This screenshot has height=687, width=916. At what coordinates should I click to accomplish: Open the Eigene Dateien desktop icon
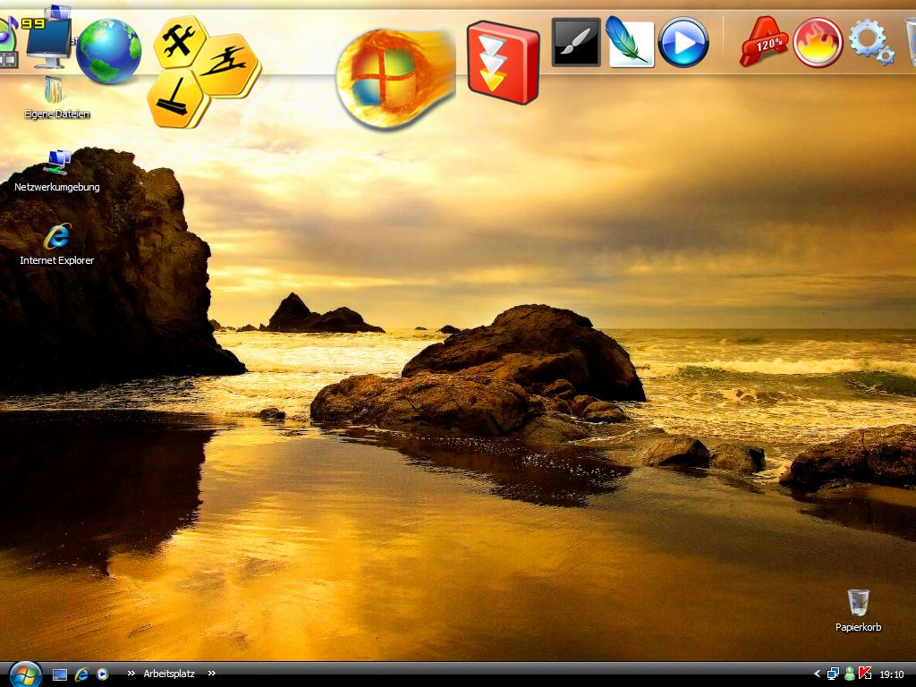pos(56,98)
